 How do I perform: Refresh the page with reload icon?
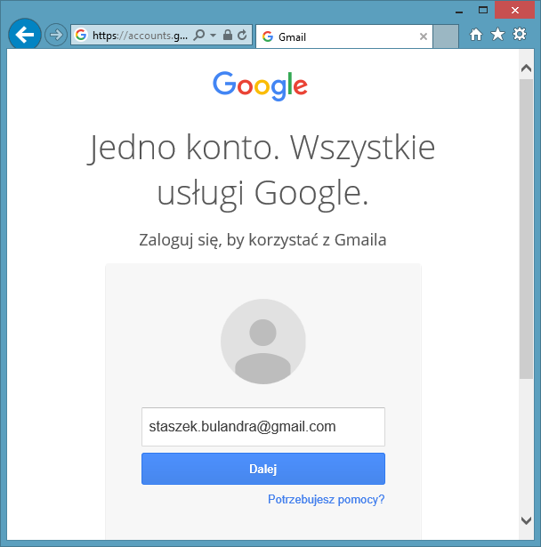coord(242,35)
